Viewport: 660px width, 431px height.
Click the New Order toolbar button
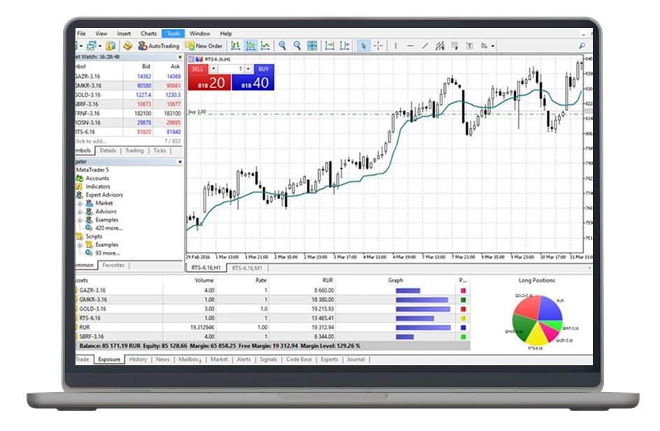tap(204, 45)
